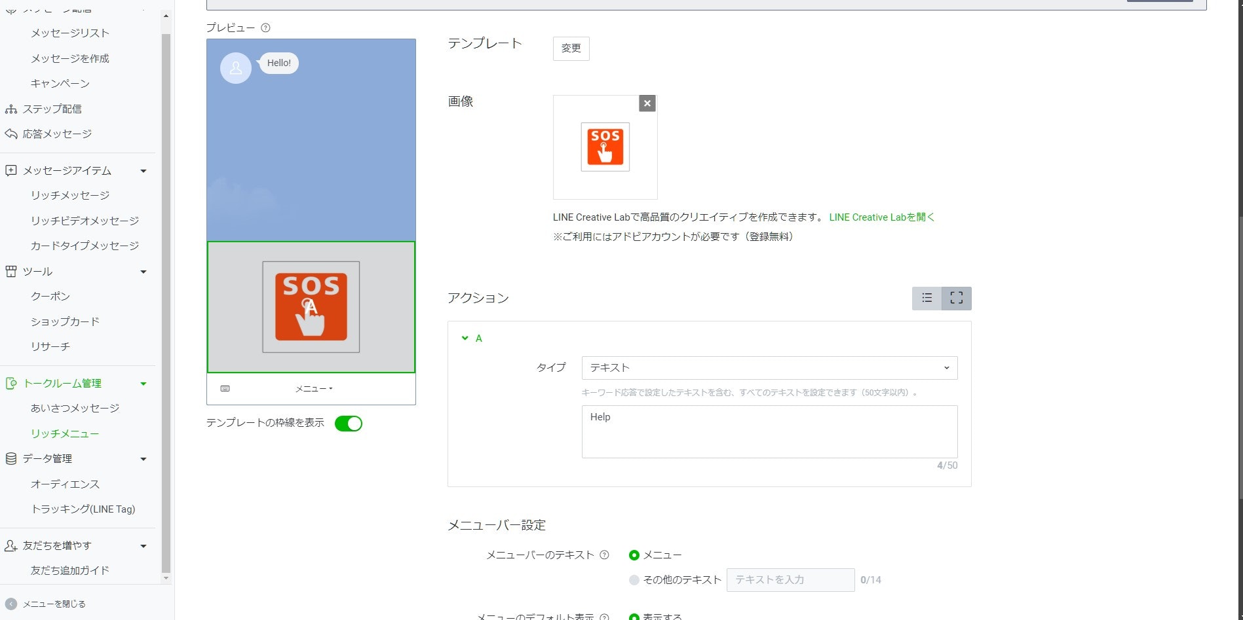Remove the SOS image with the X button
1243x620 pixels.
pos(647,103)
